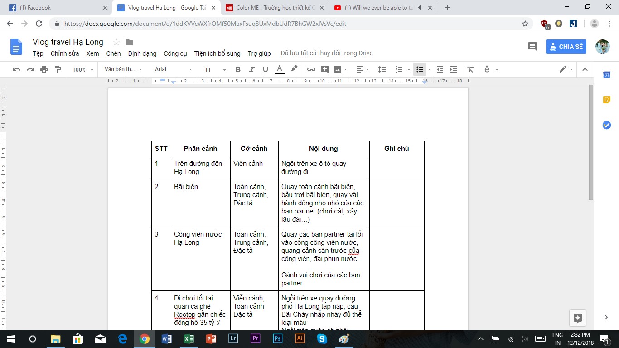This screenshot has width=619, height=348.
Task: Click the Print icon in toolbar
Action: 44,69
